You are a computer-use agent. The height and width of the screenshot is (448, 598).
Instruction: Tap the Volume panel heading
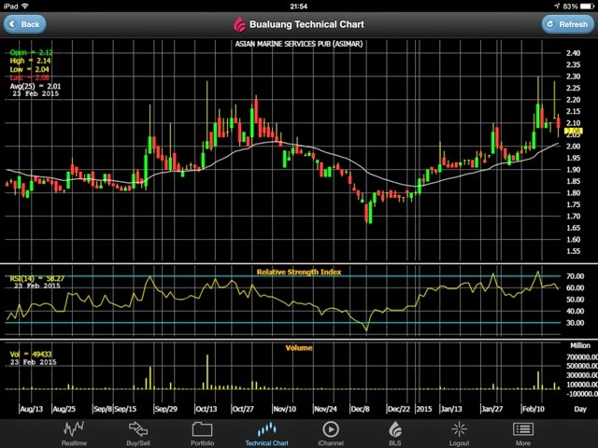tap(299, 347)
